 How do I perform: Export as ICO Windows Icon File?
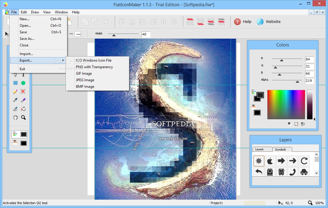click(x=97, y=60)
